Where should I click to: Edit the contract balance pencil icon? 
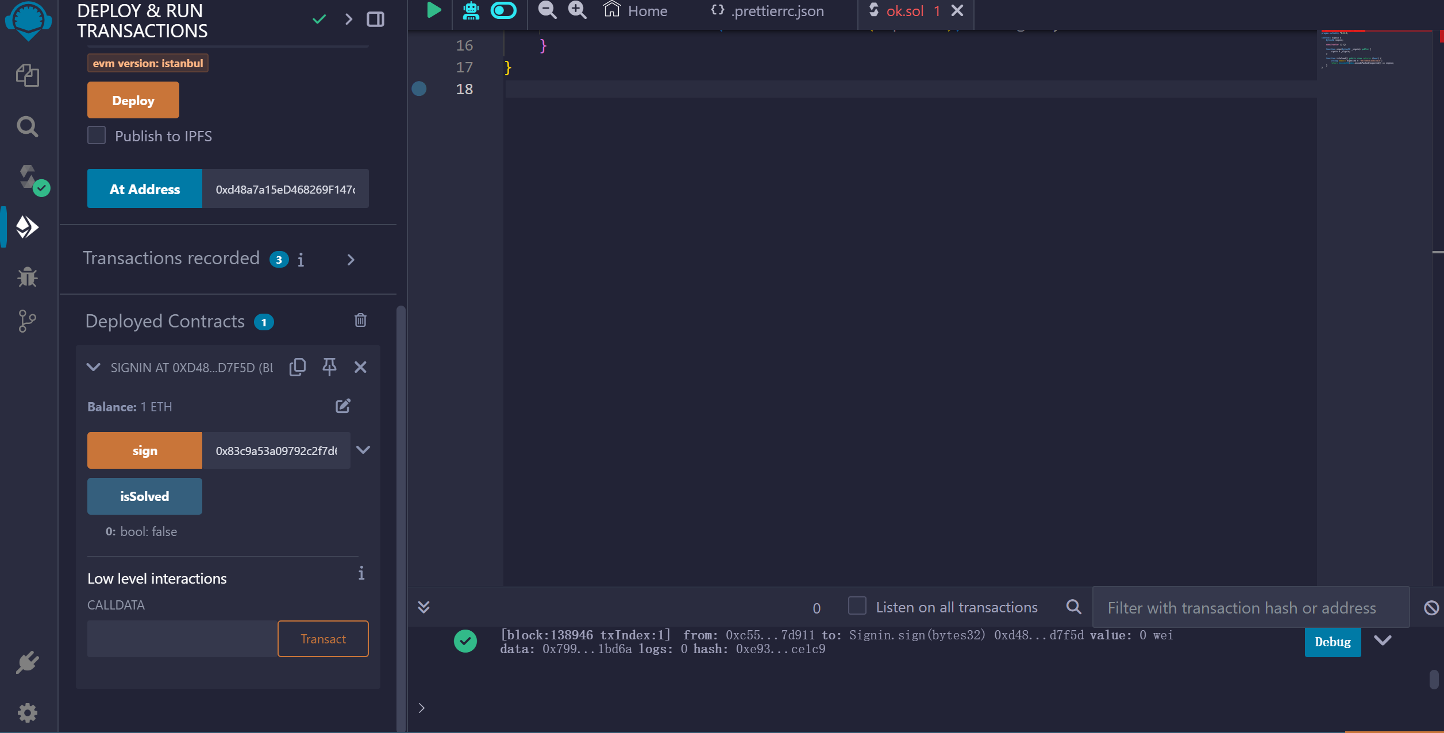point(343,406)
